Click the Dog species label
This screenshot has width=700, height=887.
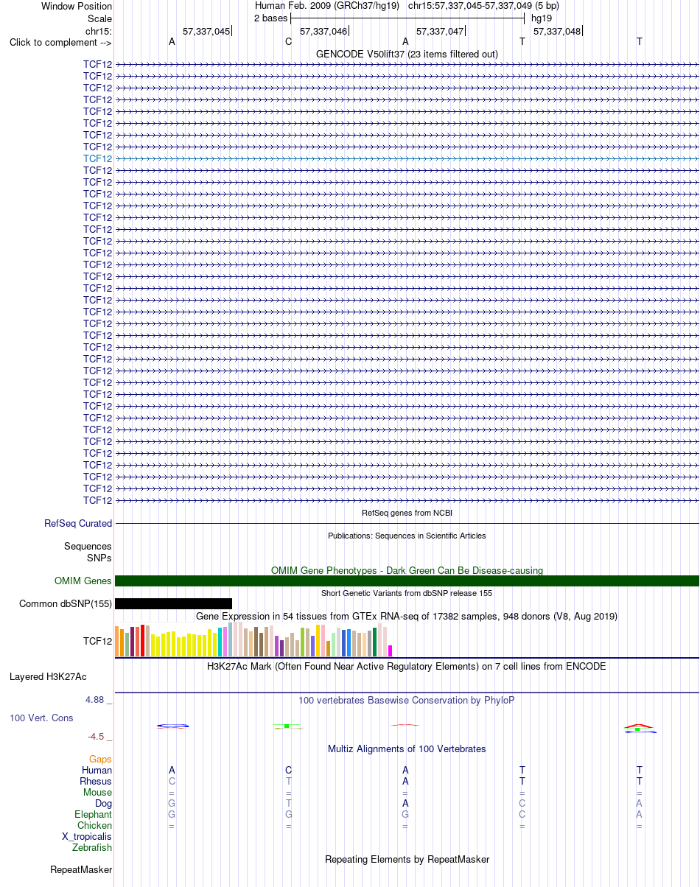click(x=104, y=803)
